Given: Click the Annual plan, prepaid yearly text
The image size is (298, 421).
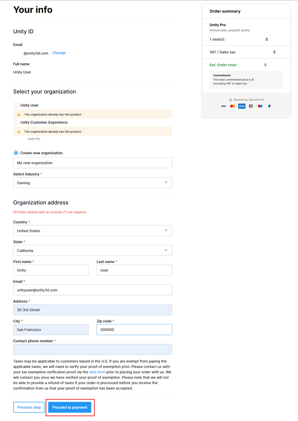Looking at the screenshot, I should (229, 30).
